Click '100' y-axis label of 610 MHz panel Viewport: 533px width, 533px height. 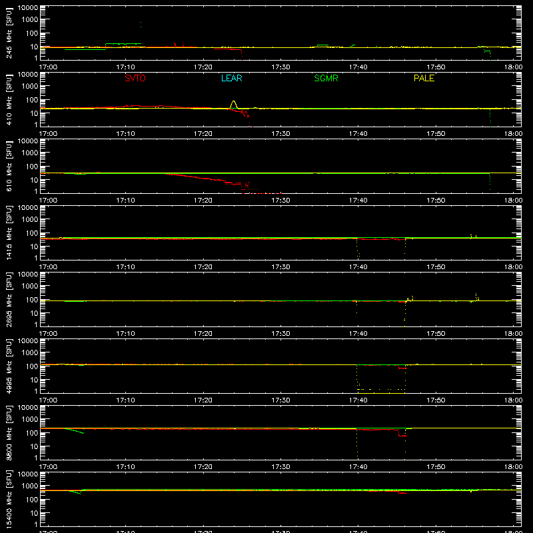point(32,166)
